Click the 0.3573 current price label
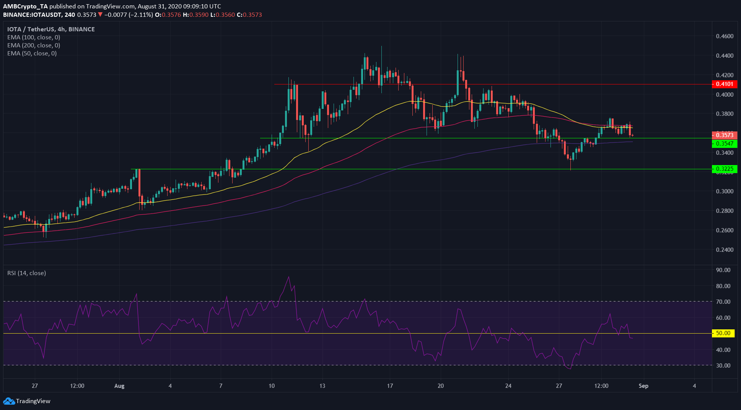The height and width of the screenshot is (410, 741). [x=725, y=135]
